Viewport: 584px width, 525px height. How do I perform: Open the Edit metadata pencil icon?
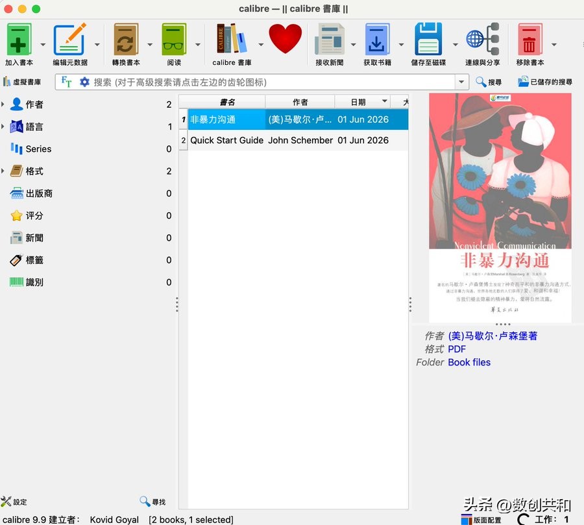click(69, 40)
